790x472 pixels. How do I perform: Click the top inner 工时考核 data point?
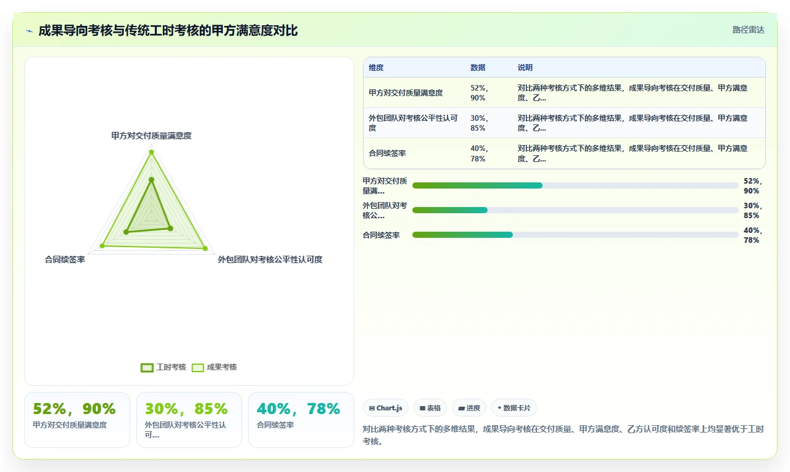[x=151, y=179]
